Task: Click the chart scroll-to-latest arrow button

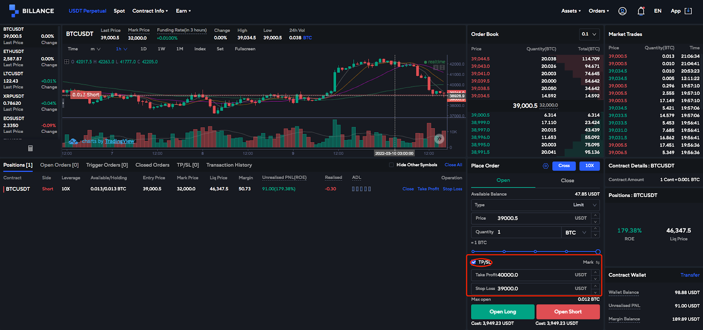Action: [x=439, y=139]
